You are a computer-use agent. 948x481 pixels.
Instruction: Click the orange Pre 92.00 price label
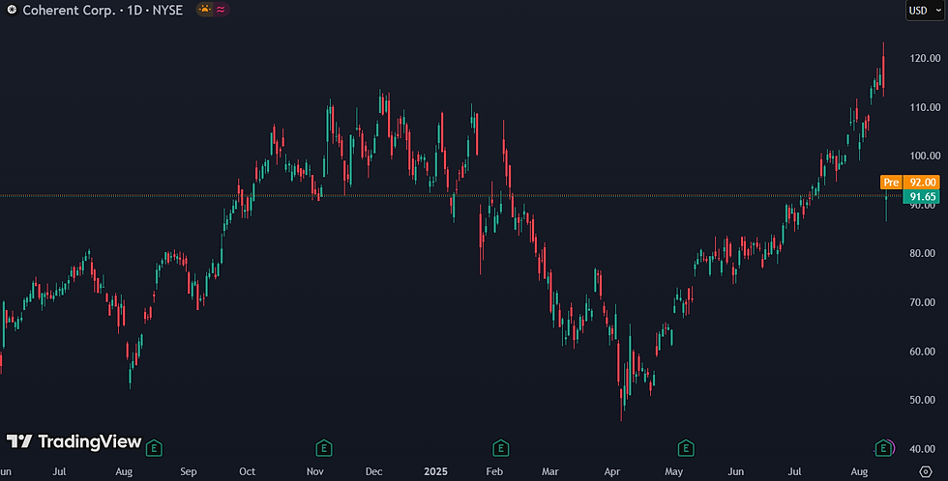click(x=910, y=183)
